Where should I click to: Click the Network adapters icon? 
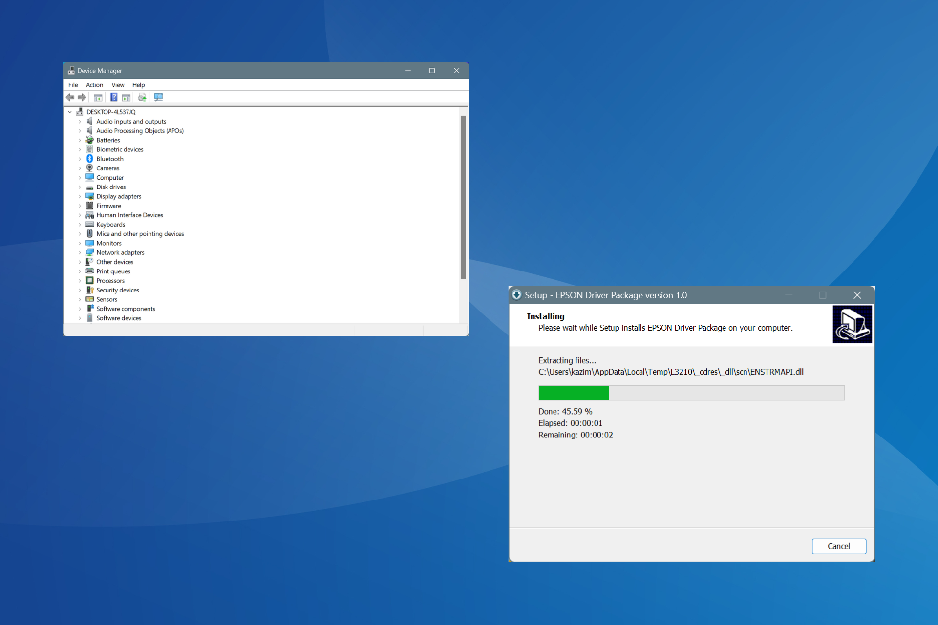[x=90, y=252]
